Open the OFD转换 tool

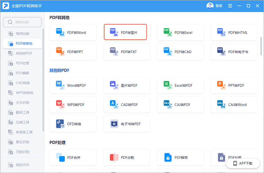[x=73, y=124]
